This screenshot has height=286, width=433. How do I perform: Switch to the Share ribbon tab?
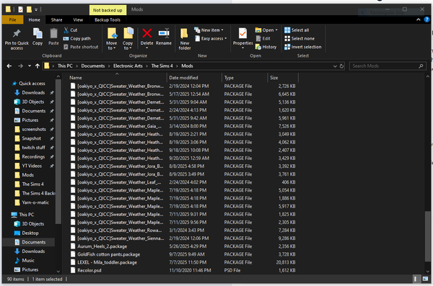(x=56, y=20)
